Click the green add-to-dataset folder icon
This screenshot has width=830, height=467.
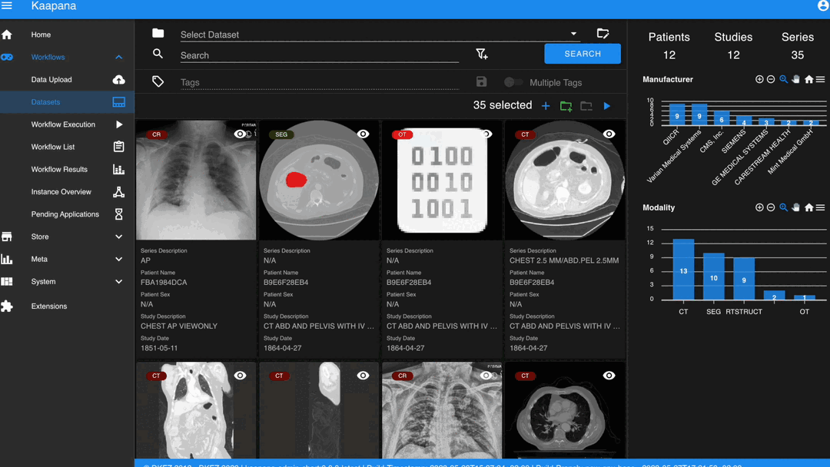(566, 106)
